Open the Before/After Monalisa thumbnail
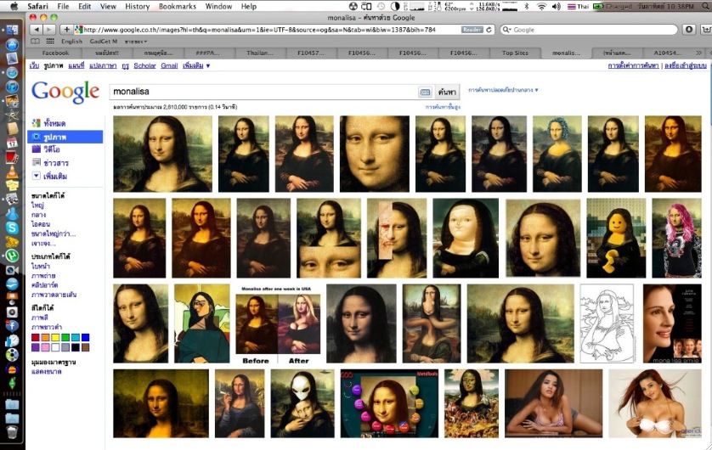The width and height of the screenshot is (712, 450). click(x=278, y=325)
